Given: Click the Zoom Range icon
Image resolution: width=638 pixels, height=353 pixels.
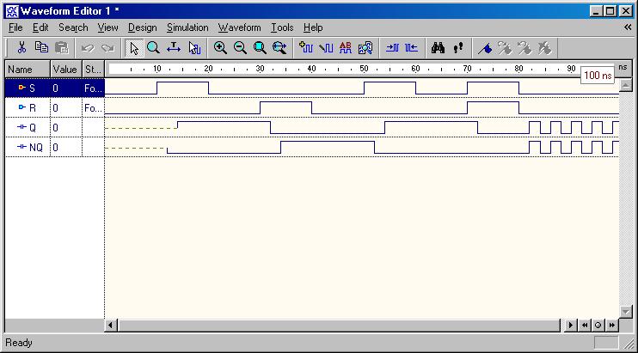Looking at the screenshot, I should pyautogui.click(x=279, y=48).
